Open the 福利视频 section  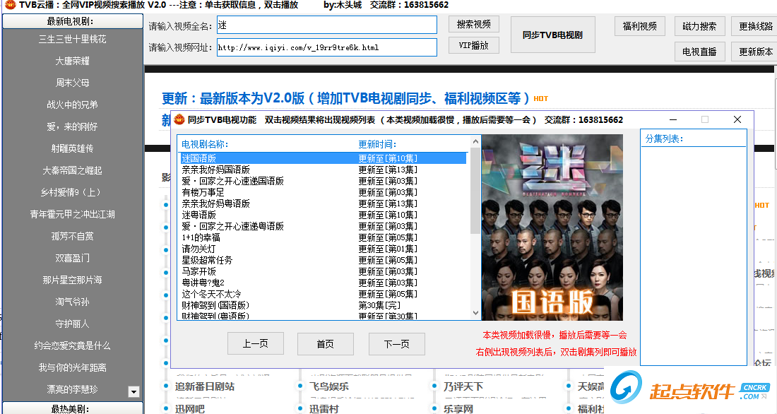[x=640, y=26]
